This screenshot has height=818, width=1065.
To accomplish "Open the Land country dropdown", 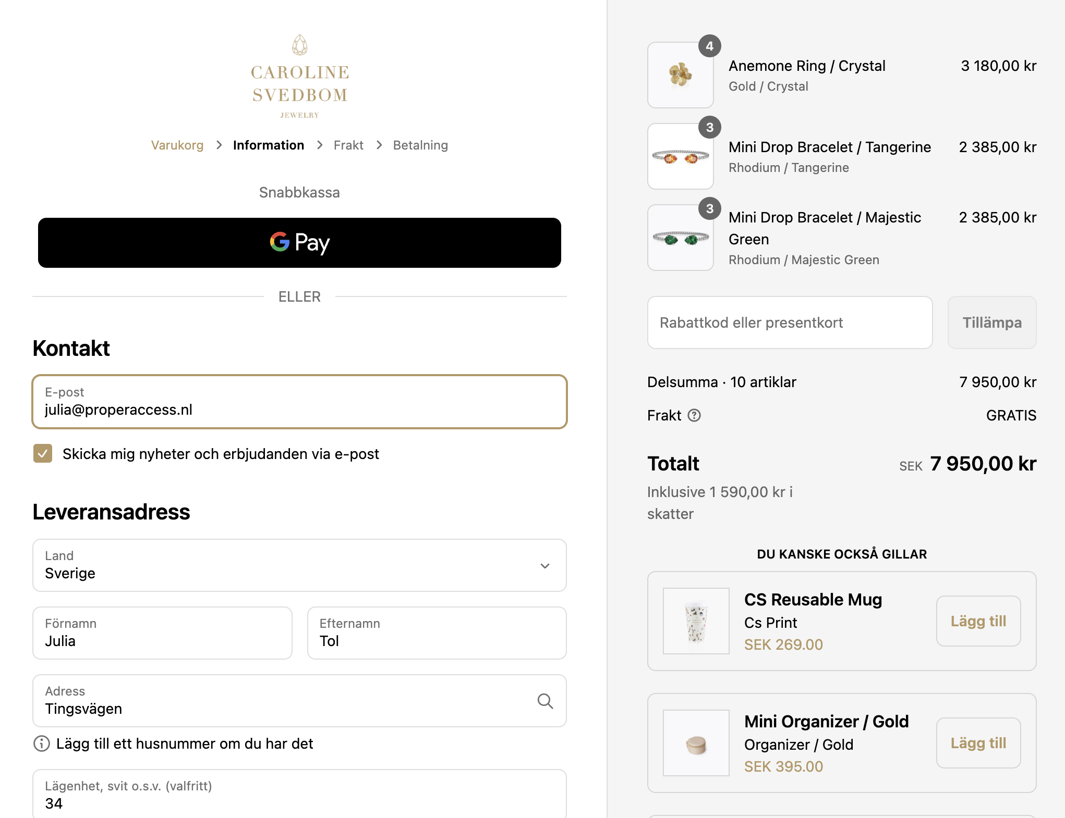I will [x=299, y=565].
